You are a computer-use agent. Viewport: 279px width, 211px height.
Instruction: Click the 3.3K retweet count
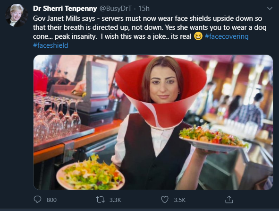(x=115, y=200)
